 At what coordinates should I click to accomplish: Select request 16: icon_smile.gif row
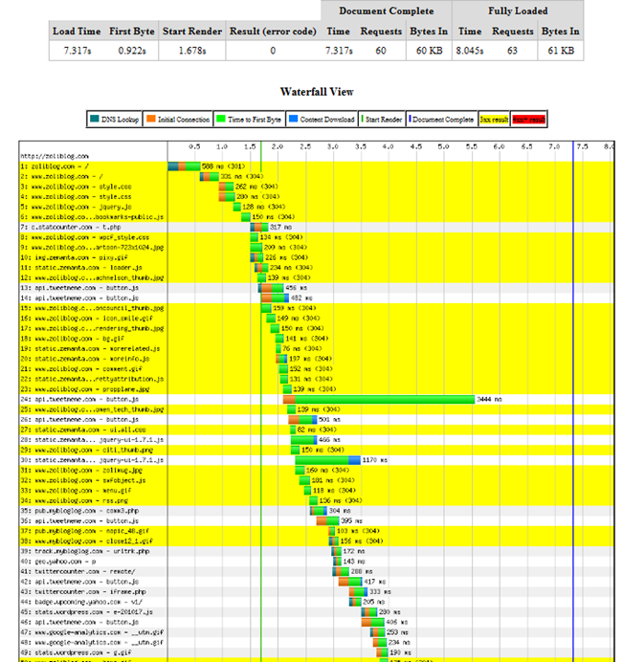(317, 319)
